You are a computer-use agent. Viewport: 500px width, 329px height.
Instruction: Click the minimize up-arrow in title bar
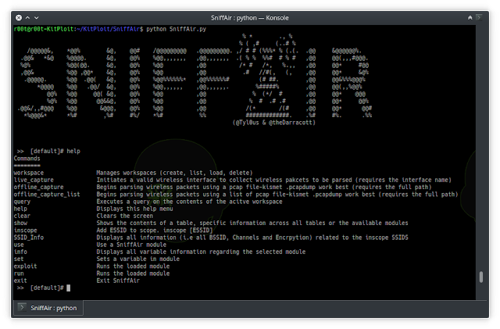click(28, 18)
